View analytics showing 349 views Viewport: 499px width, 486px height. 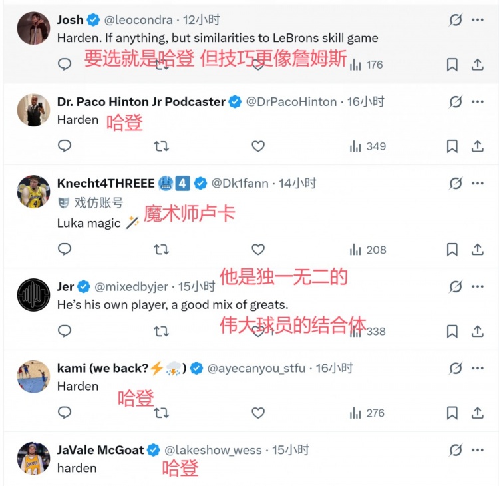point(367,146)
